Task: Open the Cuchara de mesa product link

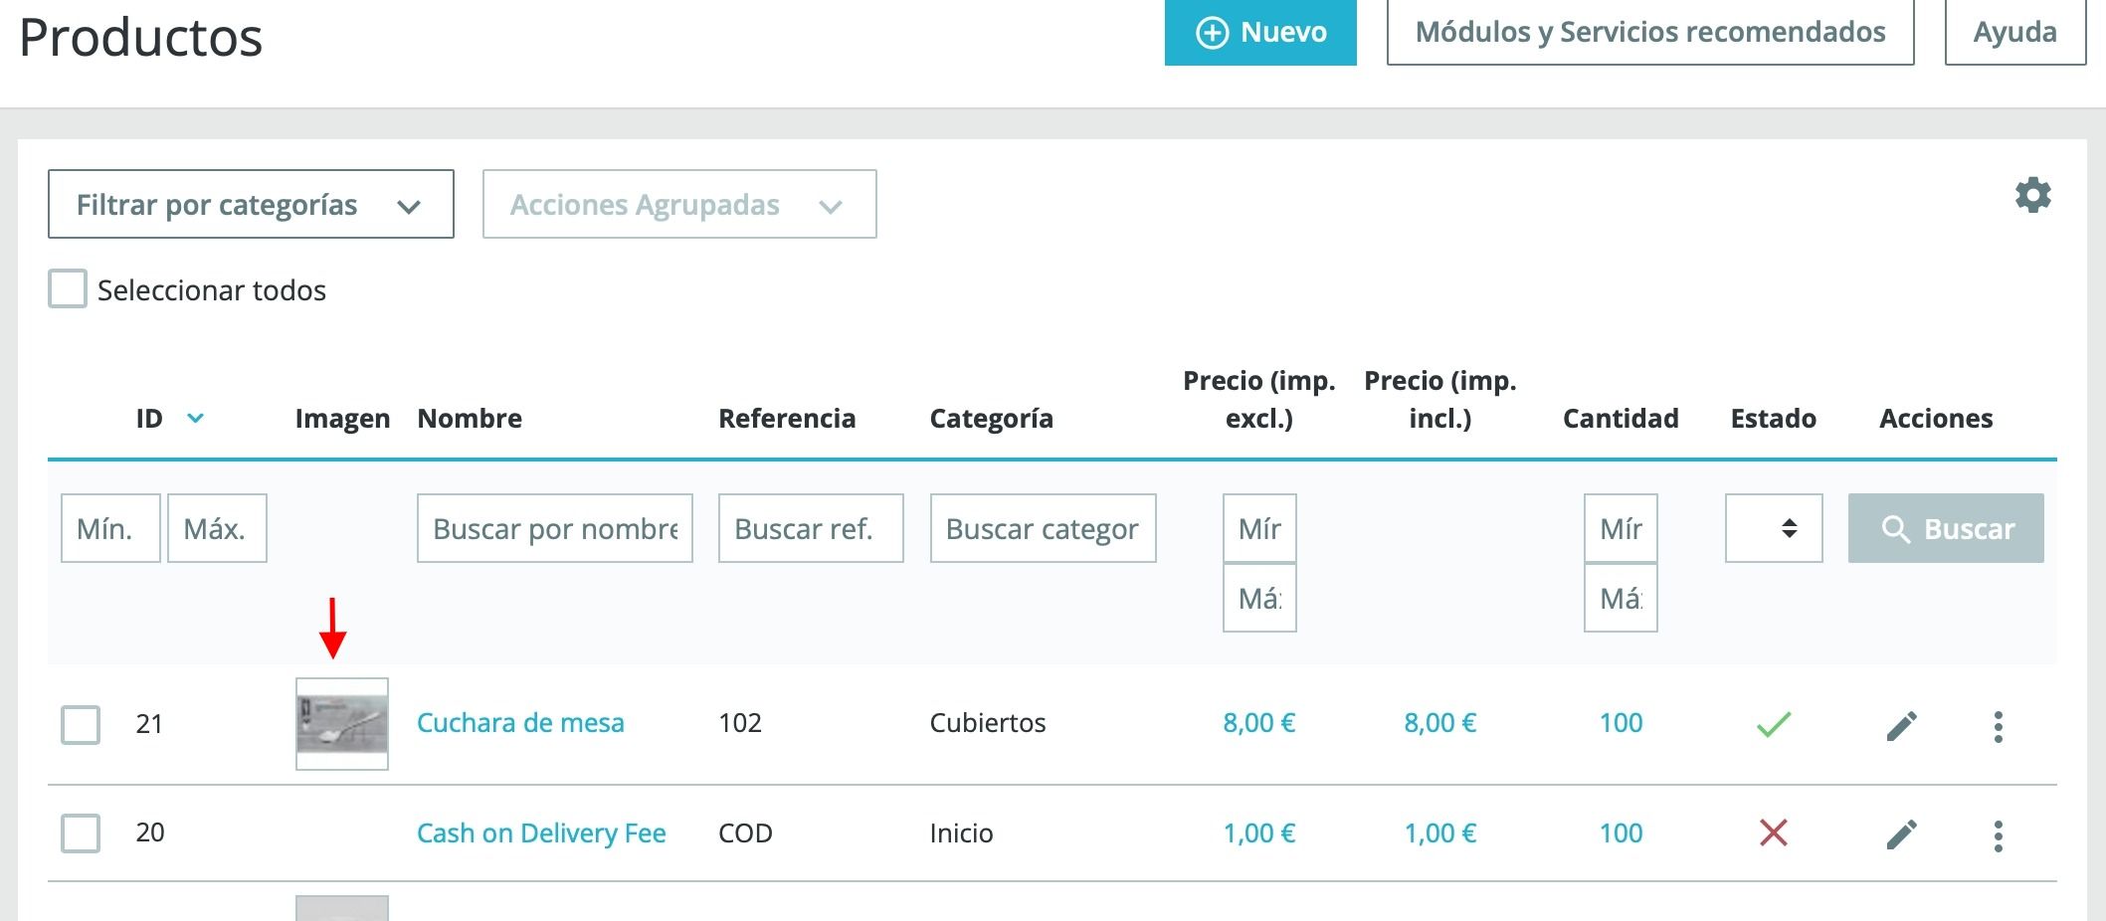Action: (x=520, y=723)
